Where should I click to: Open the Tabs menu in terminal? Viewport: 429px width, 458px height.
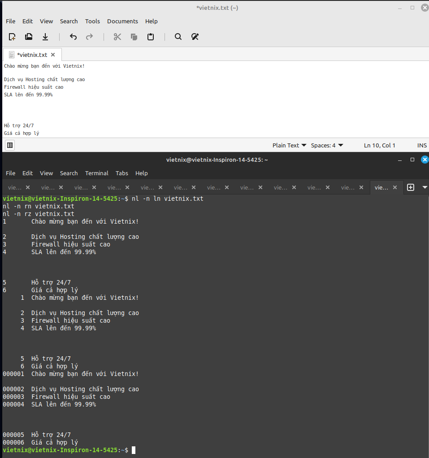click(x=122, y=173)
